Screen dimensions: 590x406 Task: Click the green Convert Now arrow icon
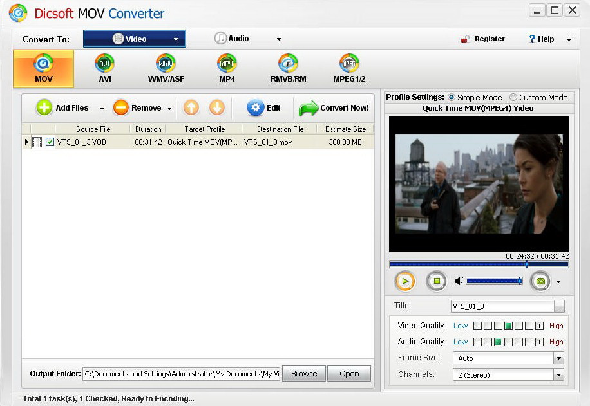[309, 109]
